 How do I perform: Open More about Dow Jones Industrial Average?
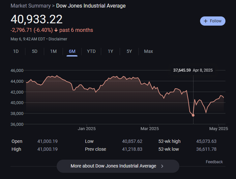pyautogui.click(x=118, y=166)
